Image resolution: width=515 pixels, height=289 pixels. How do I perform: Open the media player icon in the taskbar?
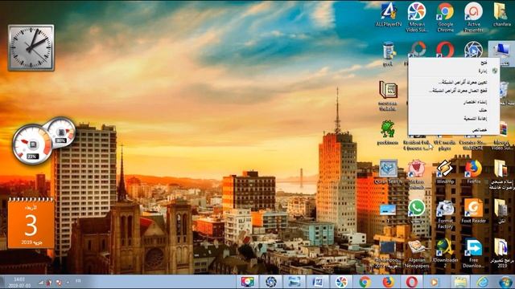[435, 282]
